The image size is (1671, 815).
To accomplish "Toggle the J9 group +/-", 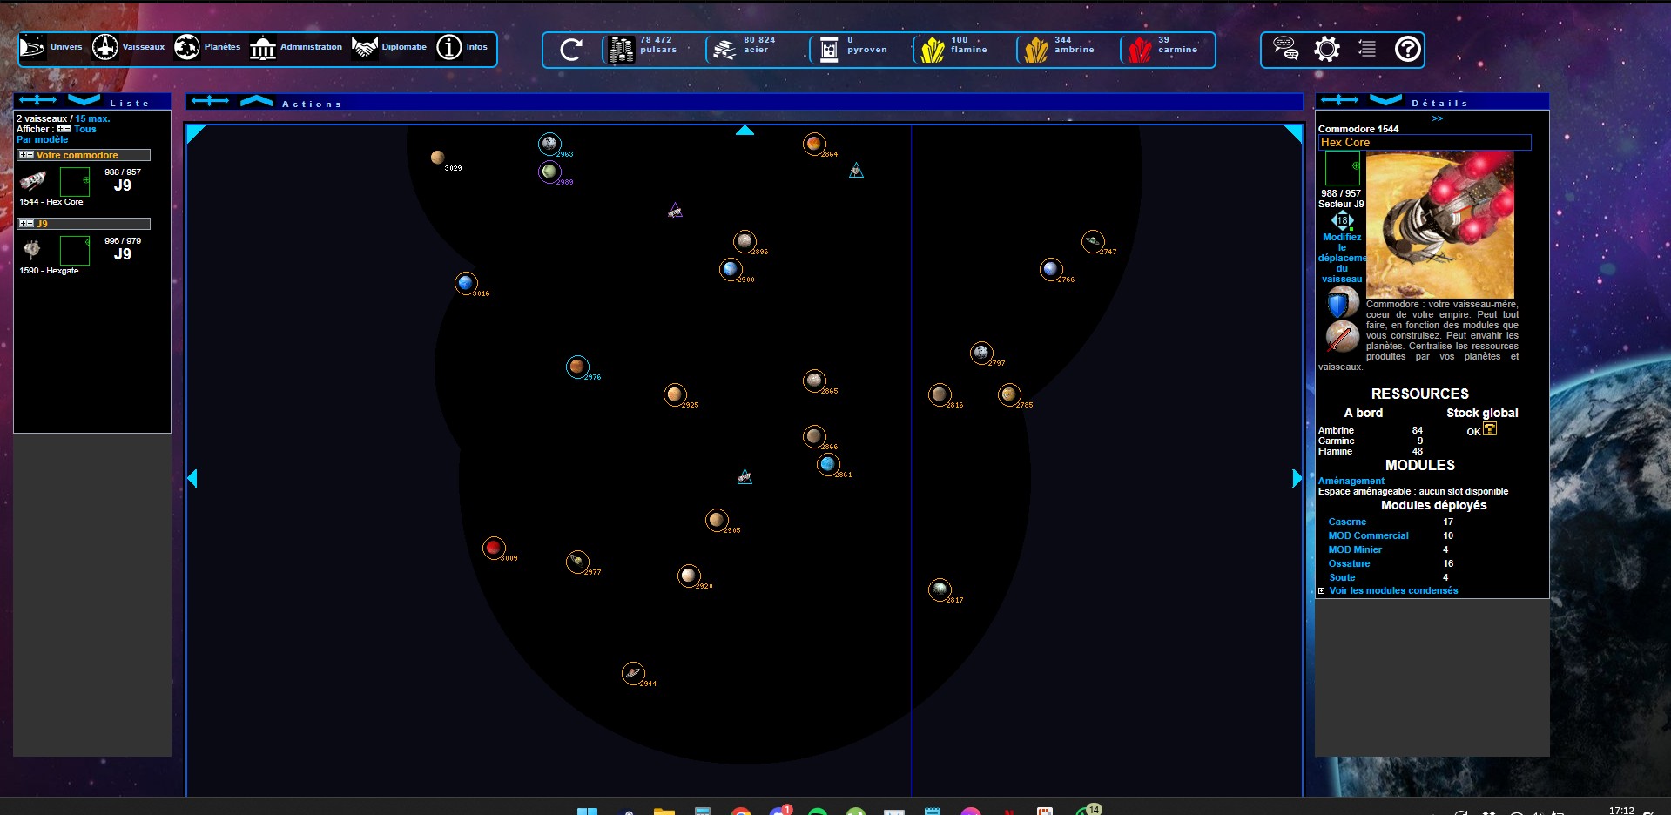I will tap(26, 224).
